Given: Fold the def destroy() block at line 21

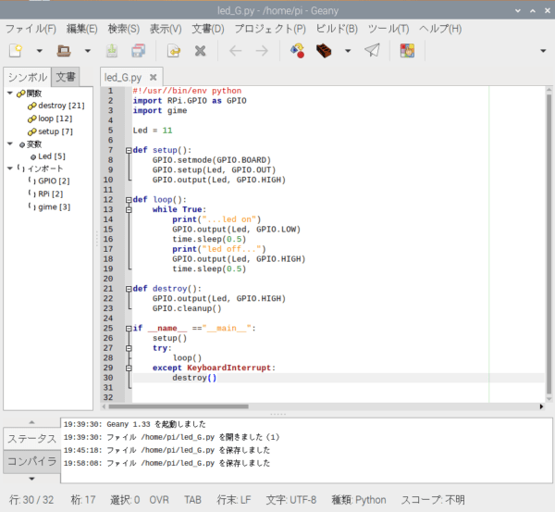Looking at the screenshot, I should 129,289.
